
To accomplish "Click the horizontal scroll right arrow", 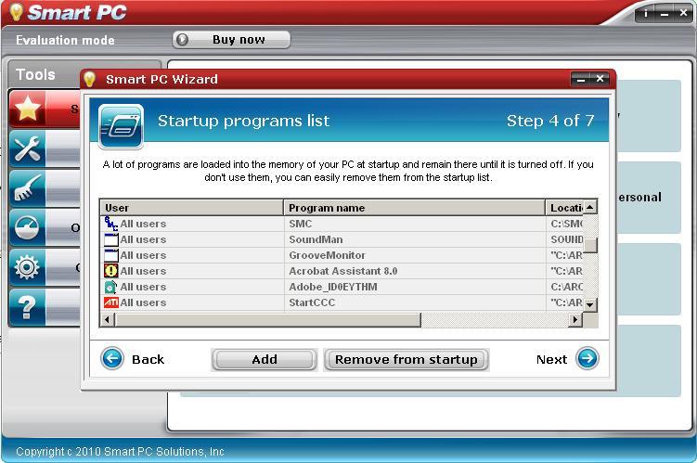I will [575, 319].
